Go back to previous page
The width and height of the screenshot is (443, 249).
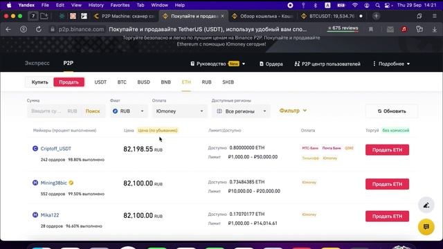pyautogui.click(x=8, y=29)
